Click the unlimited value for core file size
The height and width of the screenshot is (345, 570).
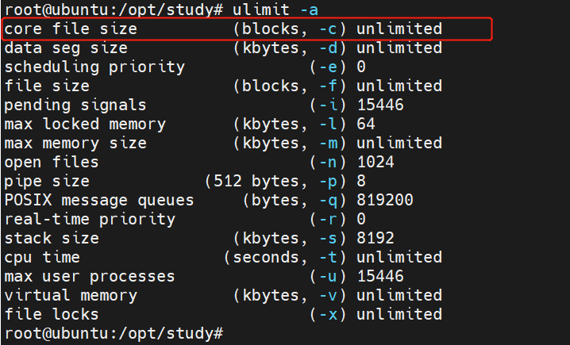point(399,29)
